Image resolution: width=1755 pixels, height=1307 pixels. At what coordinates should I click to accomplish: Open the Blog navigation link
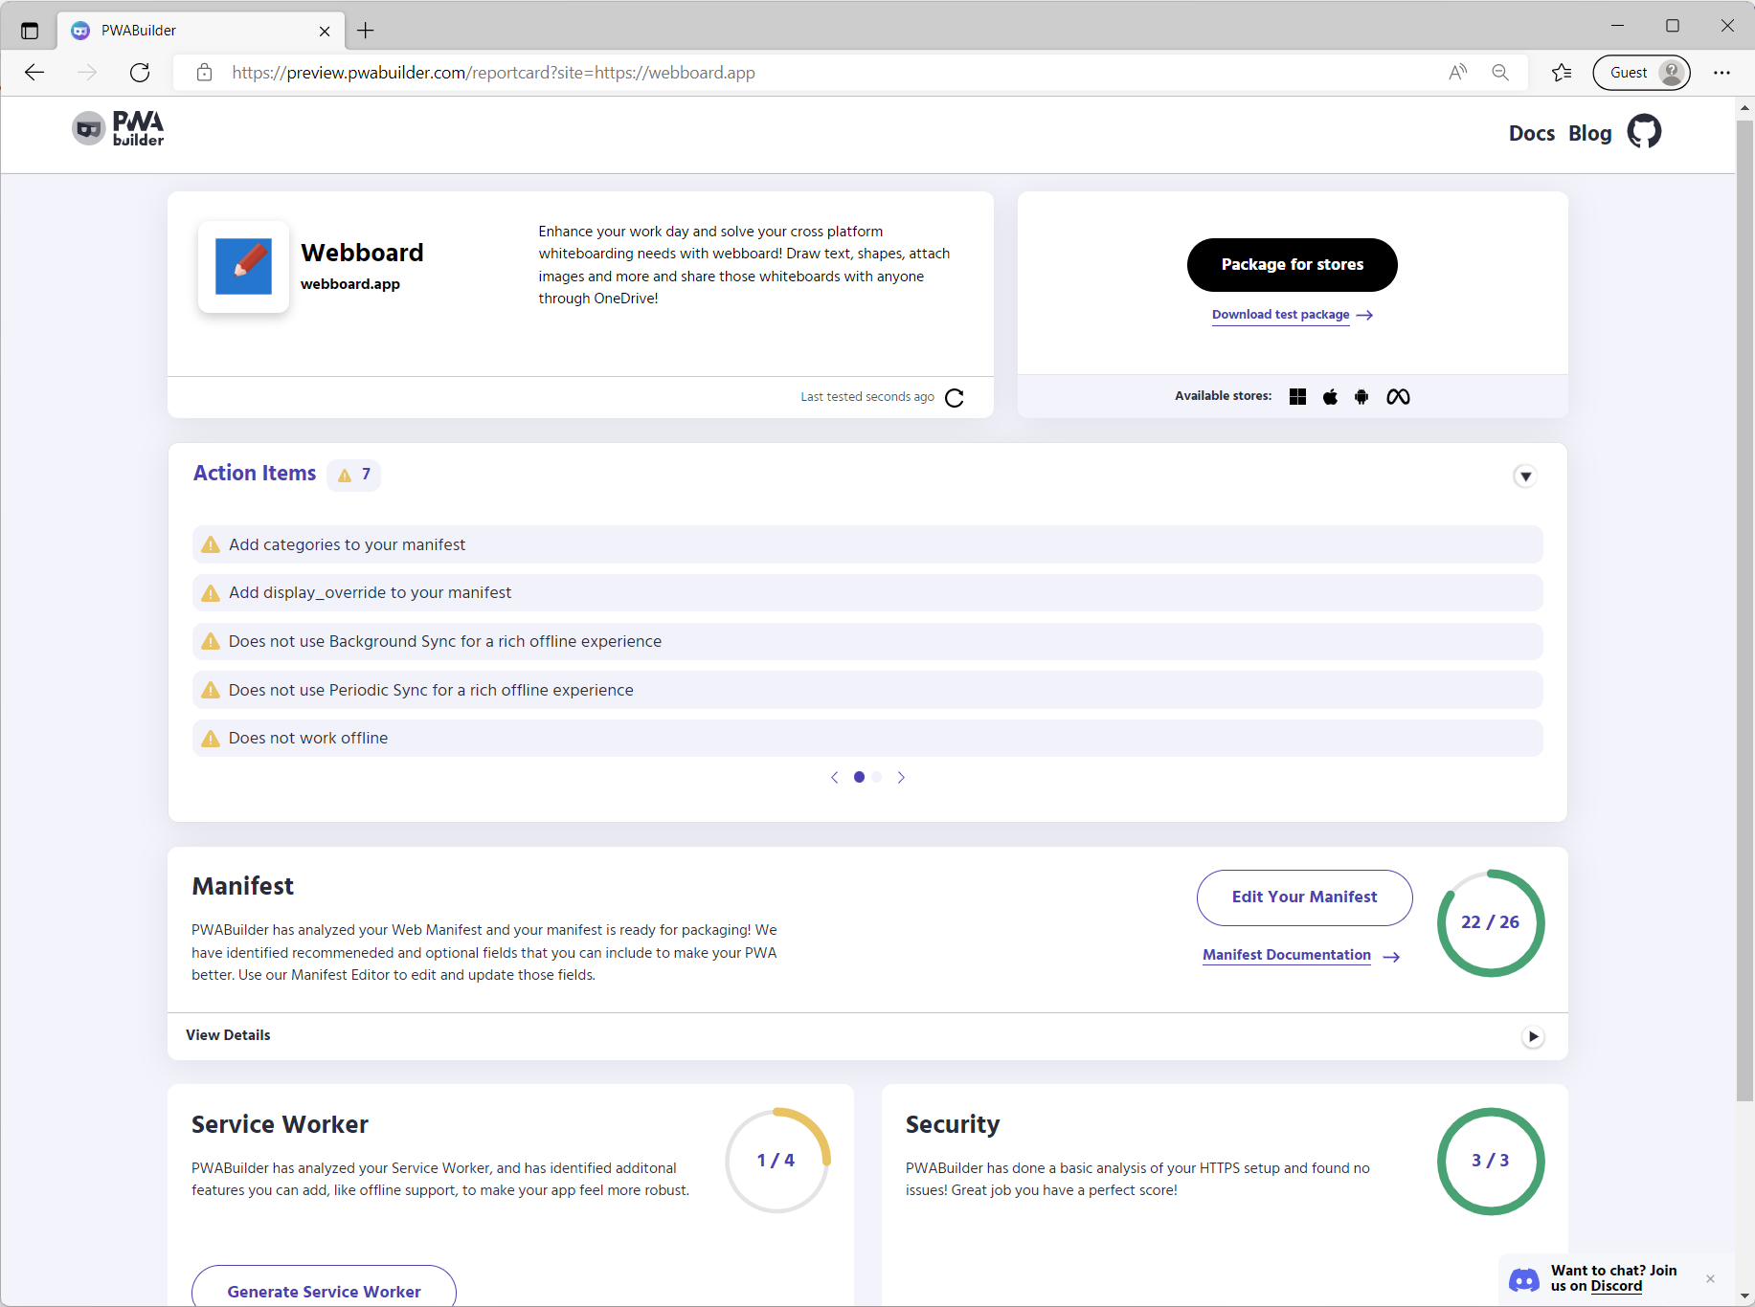1590,133
